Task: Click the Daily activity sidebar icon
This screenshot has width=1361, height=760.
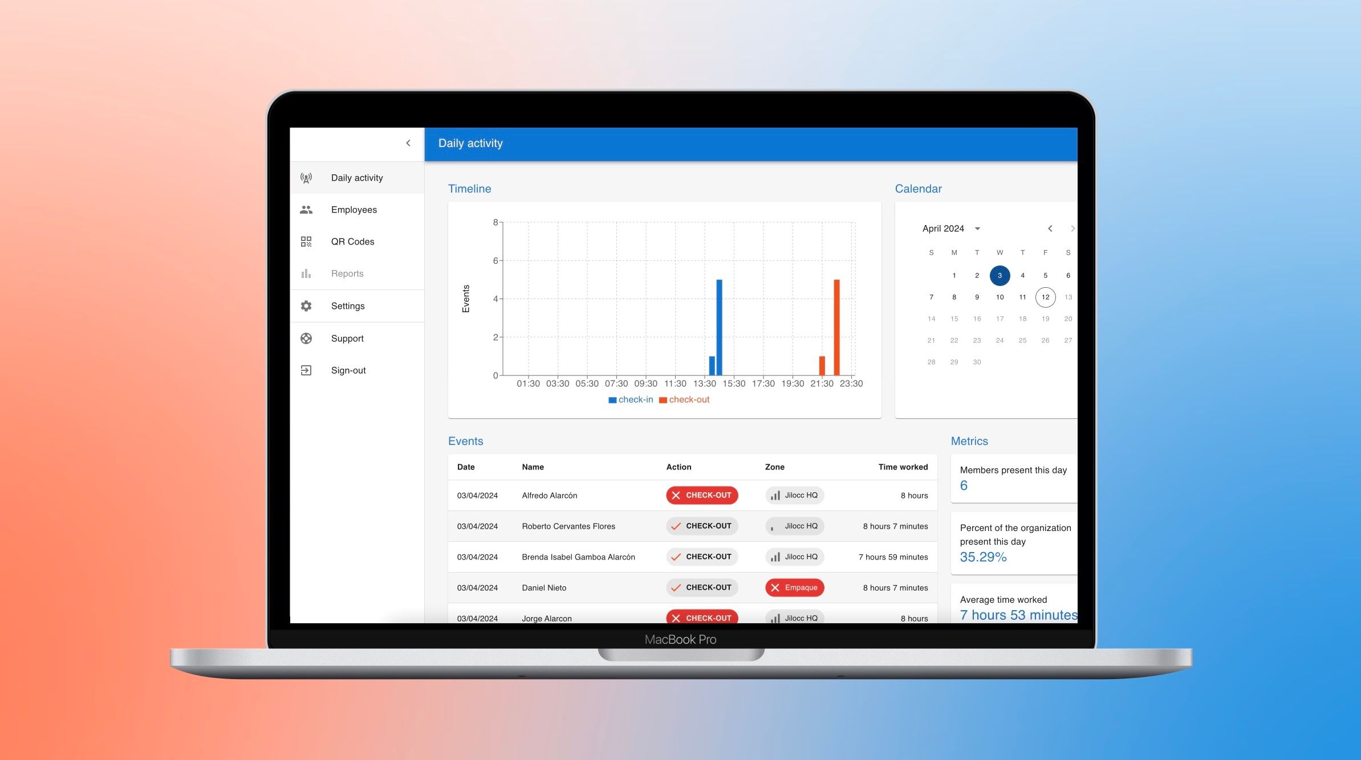Action: click(307, 177)
